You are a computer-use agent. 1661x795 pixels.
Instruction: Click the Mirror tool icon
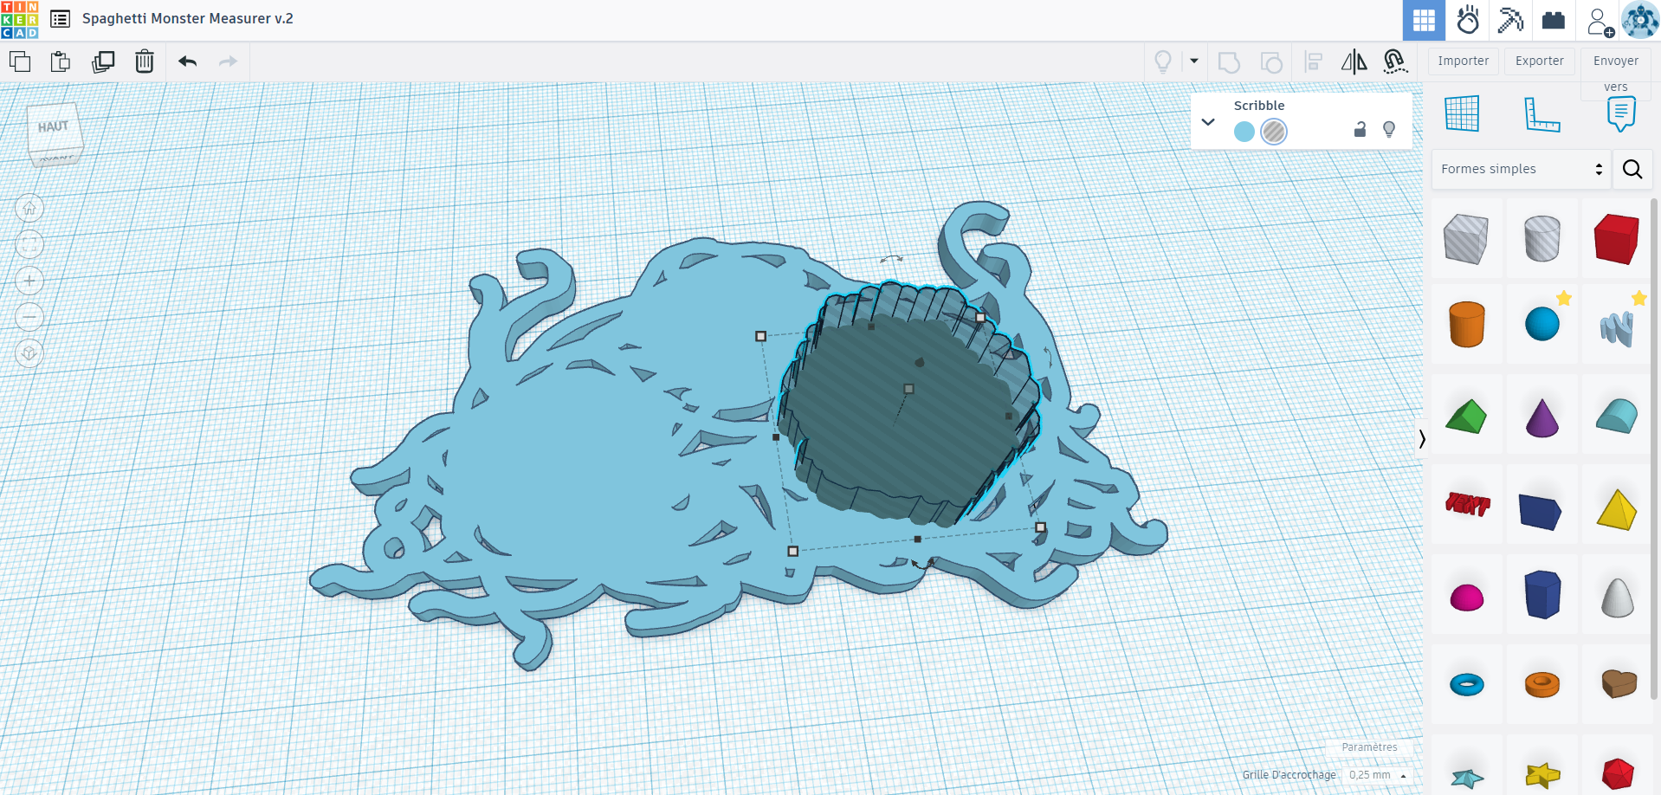[1354, 61]
